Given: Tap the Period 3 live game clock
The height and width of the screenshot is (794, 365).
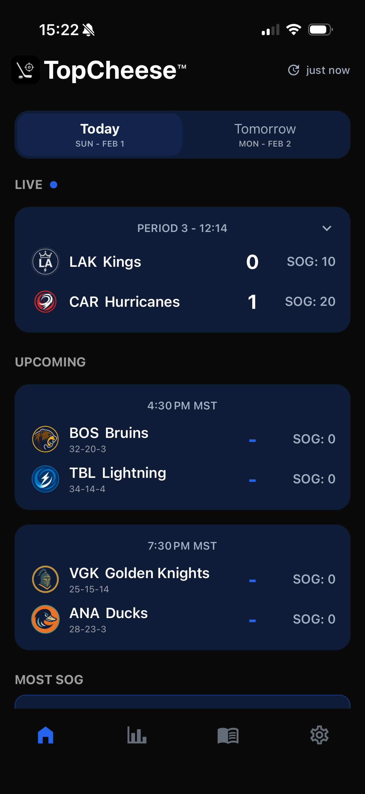Looking at the screenshot, I should (x=182, y=228).
